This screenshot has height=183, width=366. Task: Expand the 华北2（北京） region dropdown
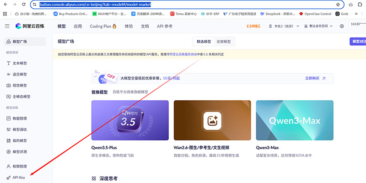(x=284, y=27)
